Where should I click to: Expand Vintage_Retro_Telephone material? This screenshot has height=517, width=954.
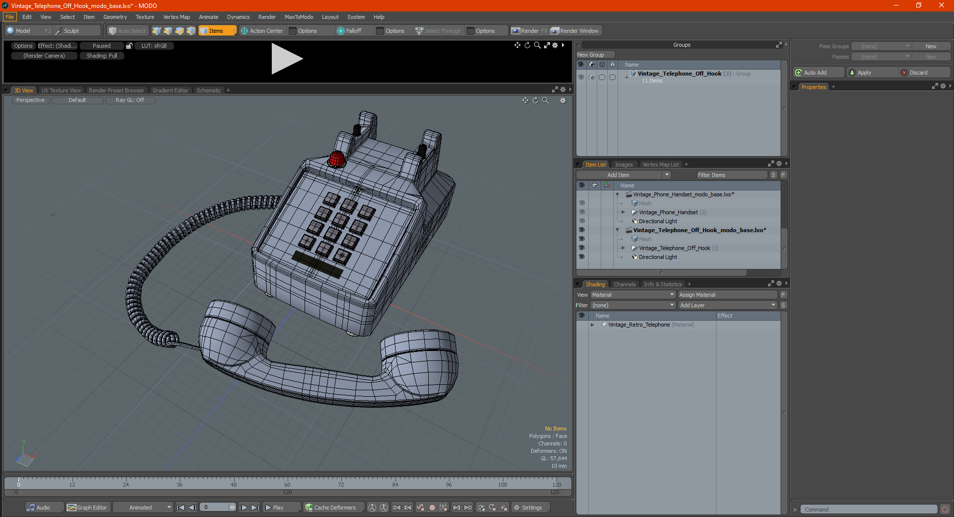(592, 325)
